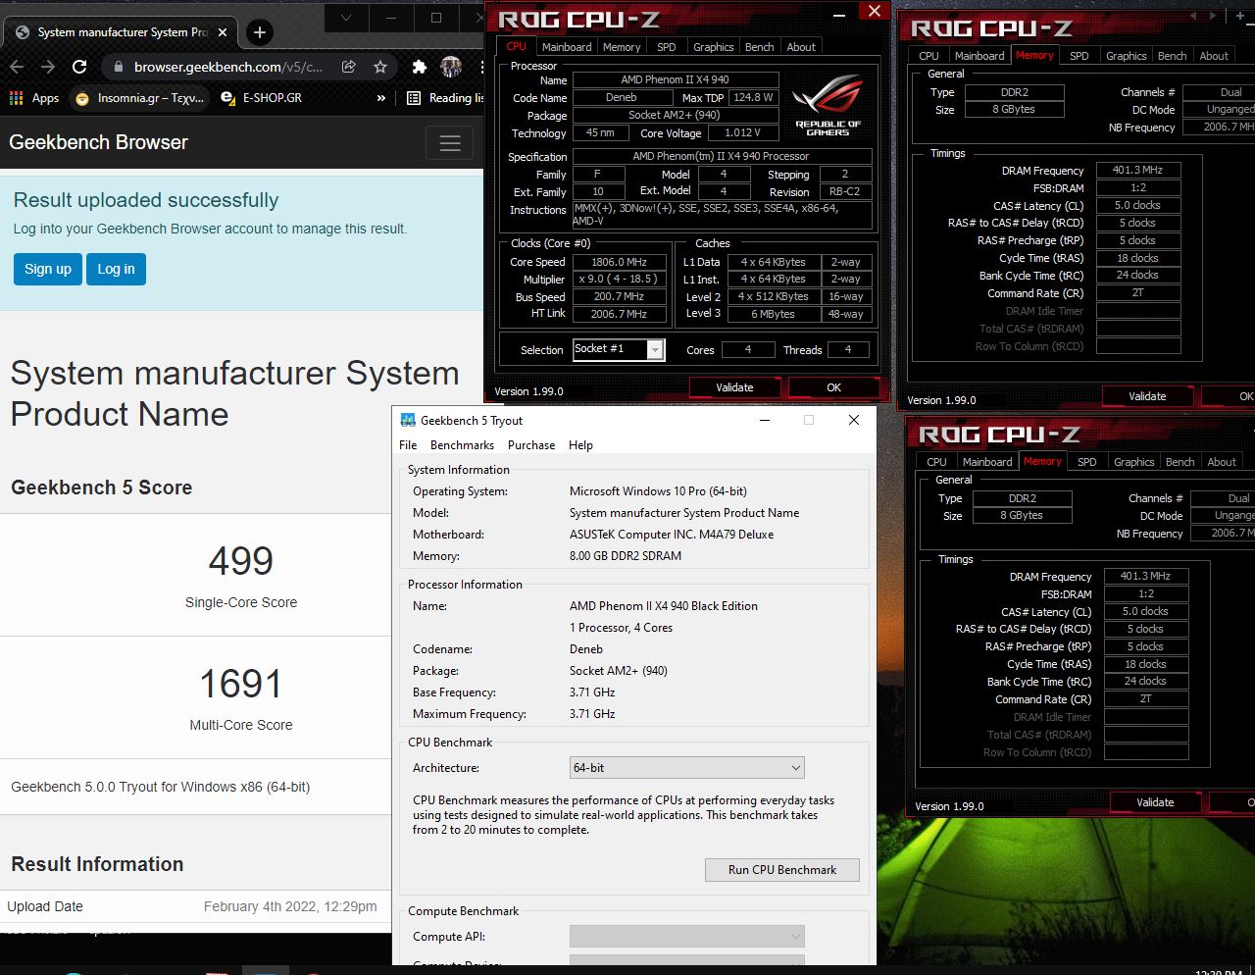The image size is (1255, 975).
Task: Open the Mainboard tab in the CPU-Z CPU window
Action: (x=567, y=47)
